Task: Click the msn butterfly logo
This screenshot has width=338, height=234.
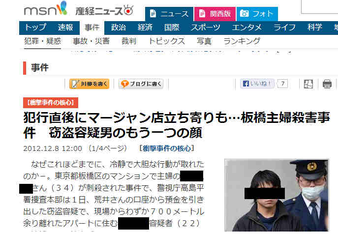Action: click(45, 9)
